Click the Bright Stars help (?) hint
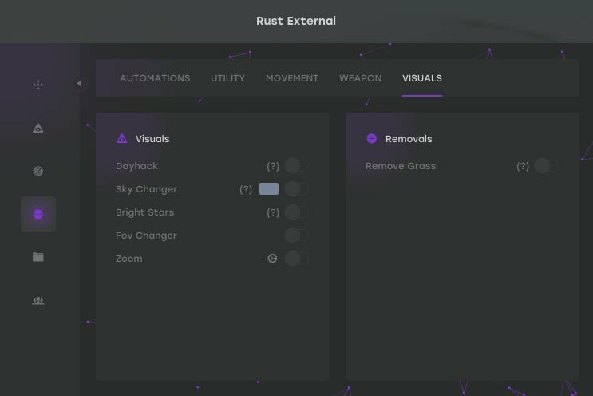Viewport: 593px width, 396px height. coord(273,212)
